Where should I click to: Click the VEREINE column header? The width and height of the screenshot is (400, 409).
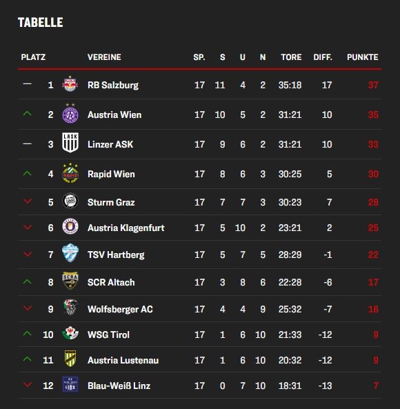pos(104,57)
